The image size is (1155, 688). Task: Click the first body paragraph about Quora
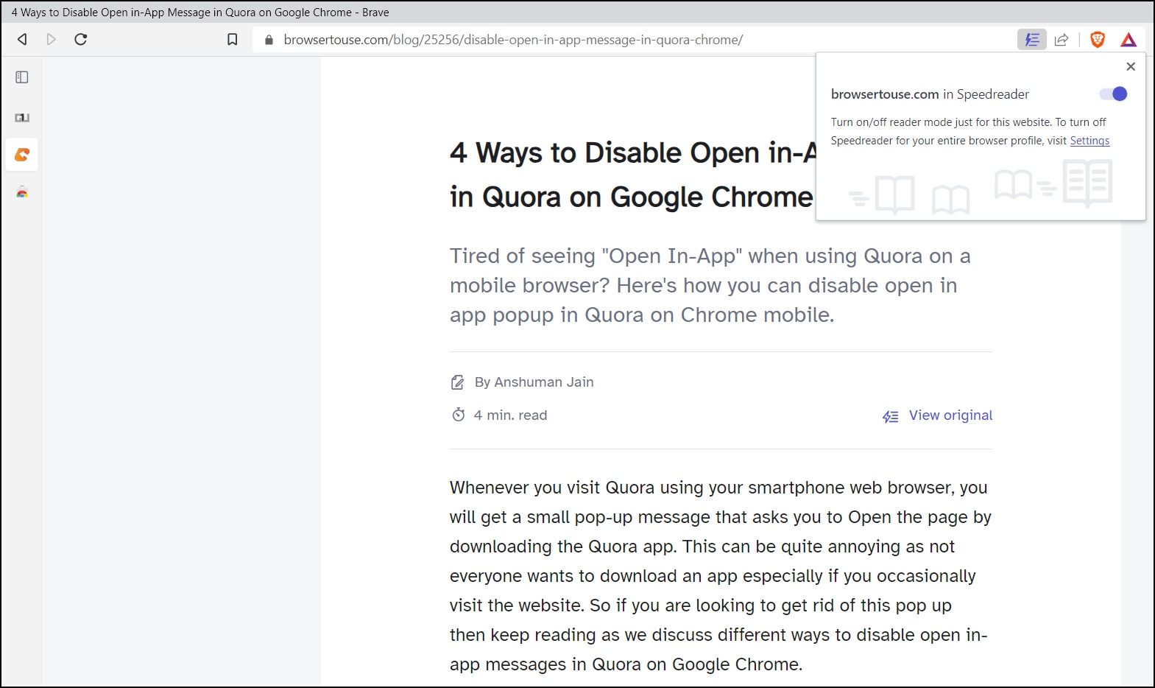click(x=721, y=576)
